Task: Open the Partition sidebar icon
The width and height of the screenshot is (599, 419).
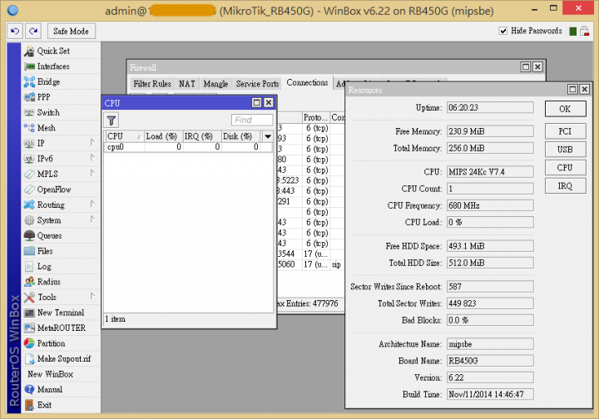Action: [x=29, y=343]
